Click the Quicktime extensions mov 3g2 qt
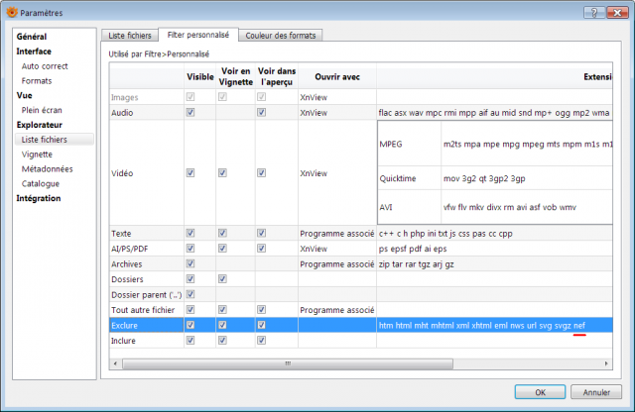This screenshot has width=635, height=412. point(484,178)
